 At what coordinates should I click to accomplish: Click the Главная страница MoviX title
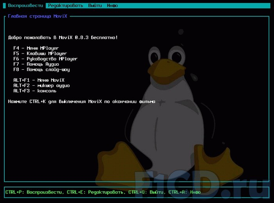click(x=38, y=16)
